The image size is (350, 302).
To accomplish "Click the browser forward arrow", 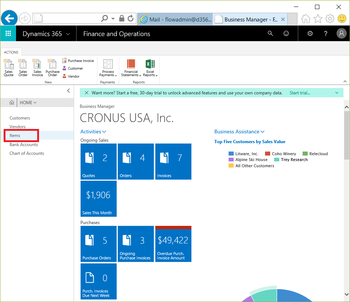I will (24, 18).
